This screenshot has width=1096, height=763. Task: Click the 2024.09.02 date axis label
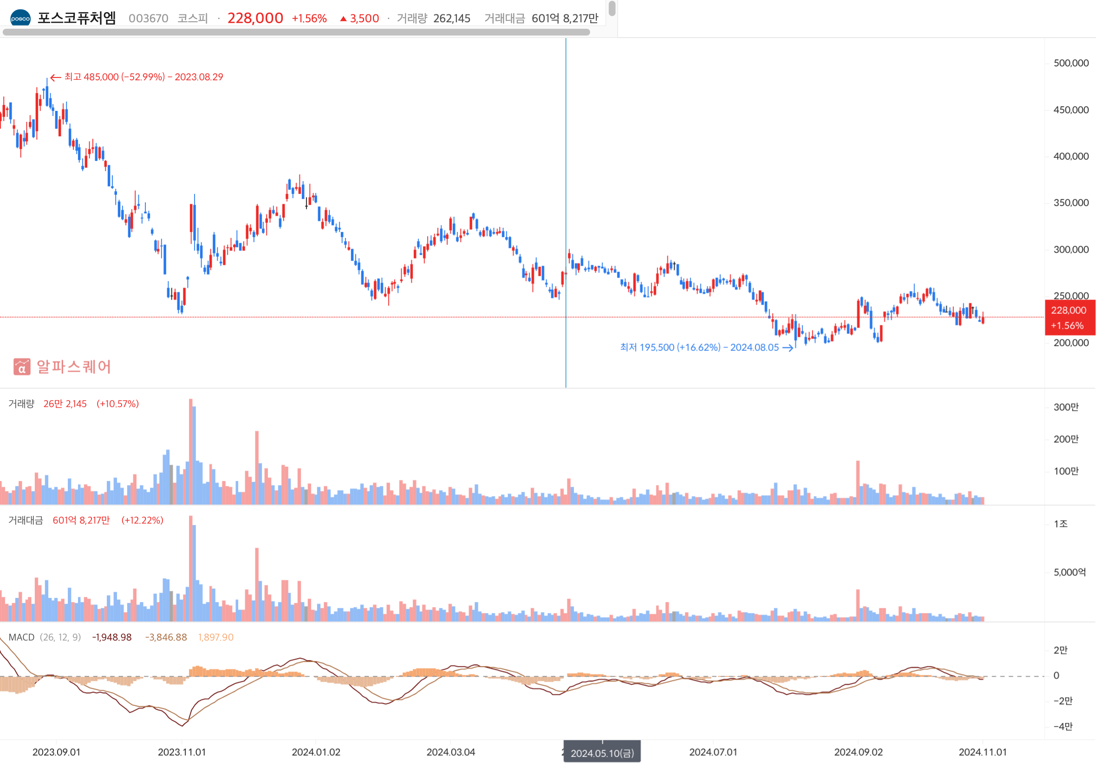858,752
